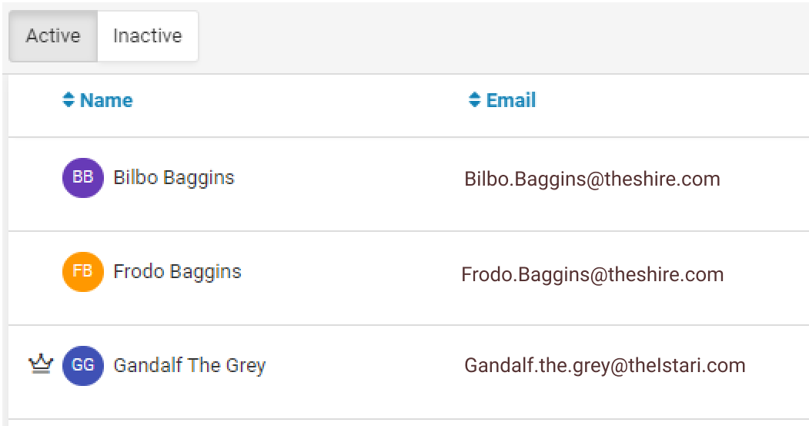Screen dimensions: 809x426
Task: Click the sort arrows icon next to Email
Action: 475,99
